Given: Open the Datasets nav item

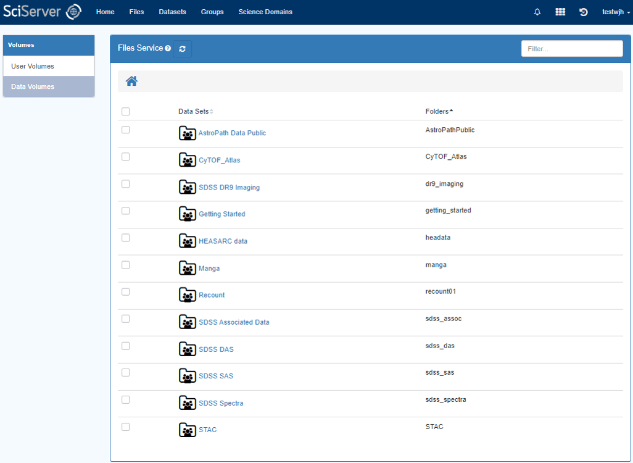Looking at the screenshot, I should point(172,12).
